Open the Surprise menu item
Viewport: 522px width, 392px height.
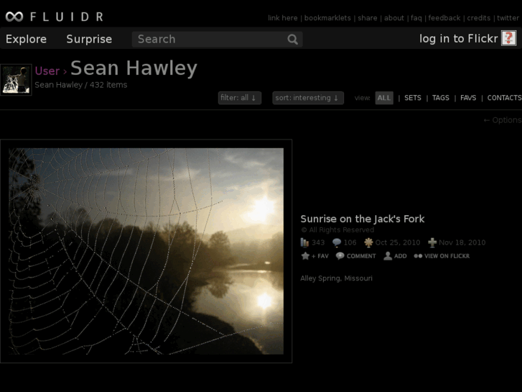(x=89, y=39)
